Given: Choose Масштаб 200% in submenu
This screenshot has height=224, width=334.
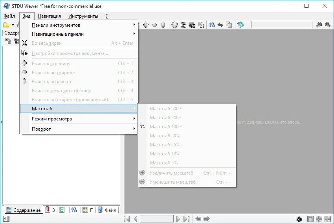Looking at the screenshot, I should point(187,117).
